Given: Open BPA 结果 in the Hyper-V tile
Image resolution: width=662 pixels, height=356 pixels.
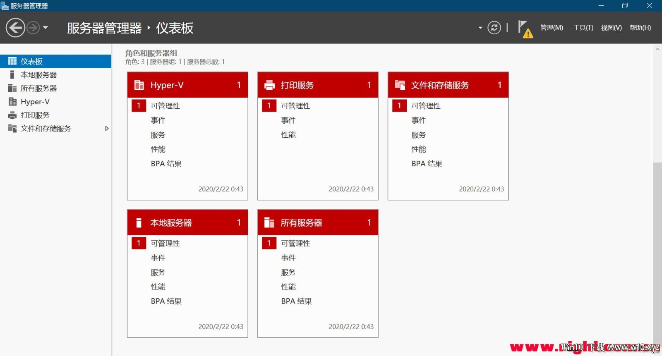Looking at the screenshot, I should pos(166,164).
